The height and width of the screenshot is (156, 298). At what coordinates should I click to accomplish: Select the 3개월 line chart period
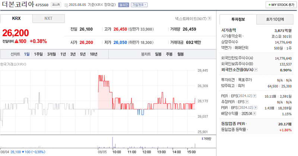(51, 54)
